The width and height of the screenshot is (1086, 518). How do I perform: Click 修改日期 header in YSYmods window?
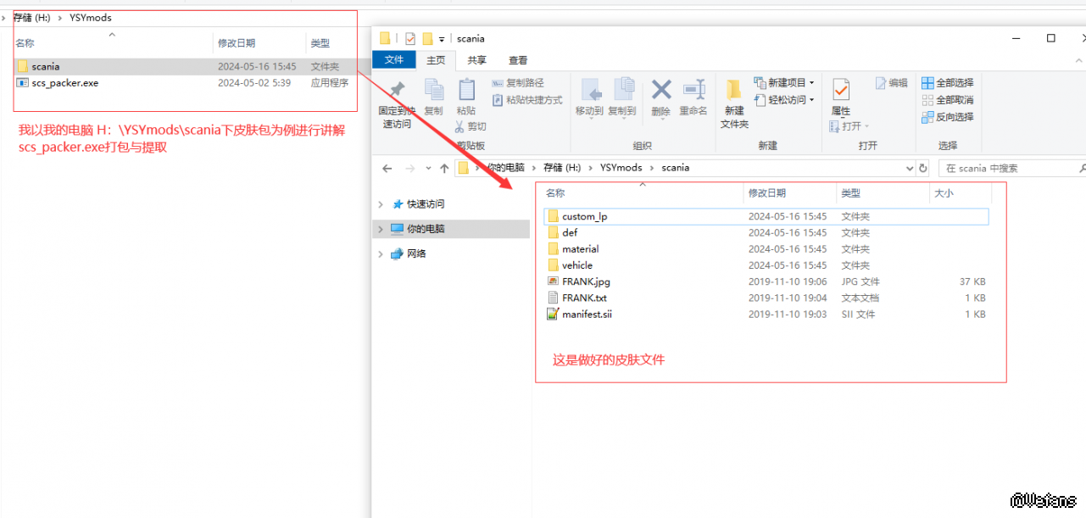(x=259, y=42)
